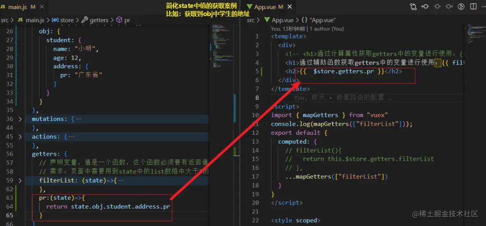Screen dimensions: 486x226
Task: Open pr breadcrumb segment
Action: pyautogui.click(x=127, y=21)
